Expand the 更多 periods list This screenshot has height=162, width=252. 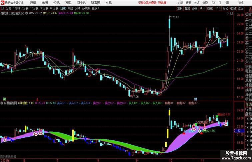[x=95, y=8]
